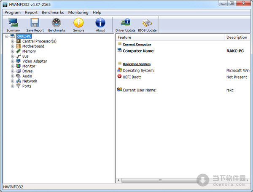The image size is (253, 192).
Task: Click the Description column header
Action: (x=237, y=37)
